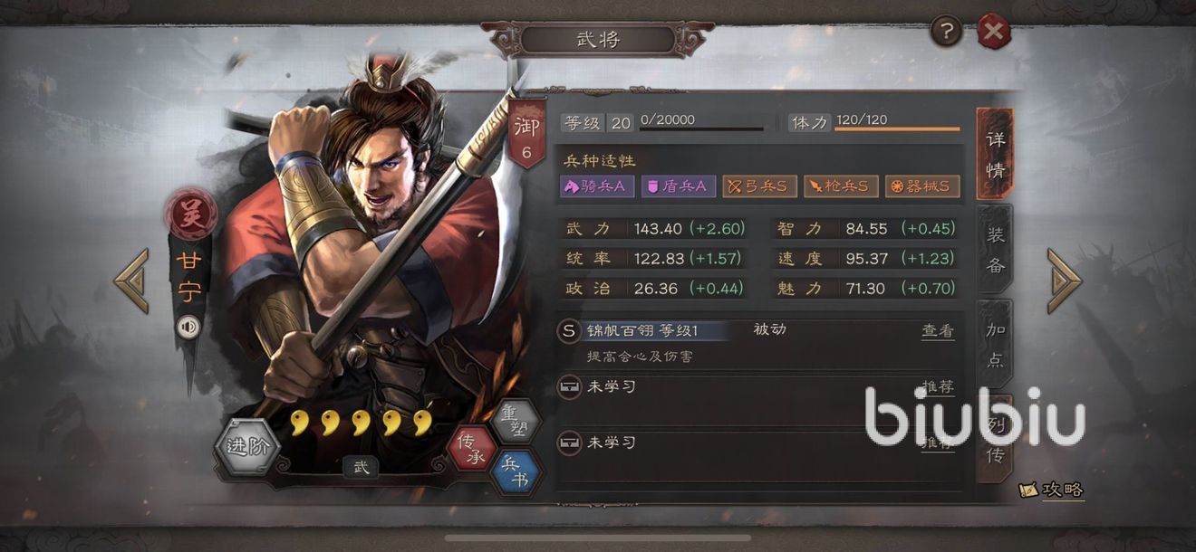Screen dimensions: 1196x552
Task: Open the 兵书 blue hexagon icon
Action: (x=516, y=472)
